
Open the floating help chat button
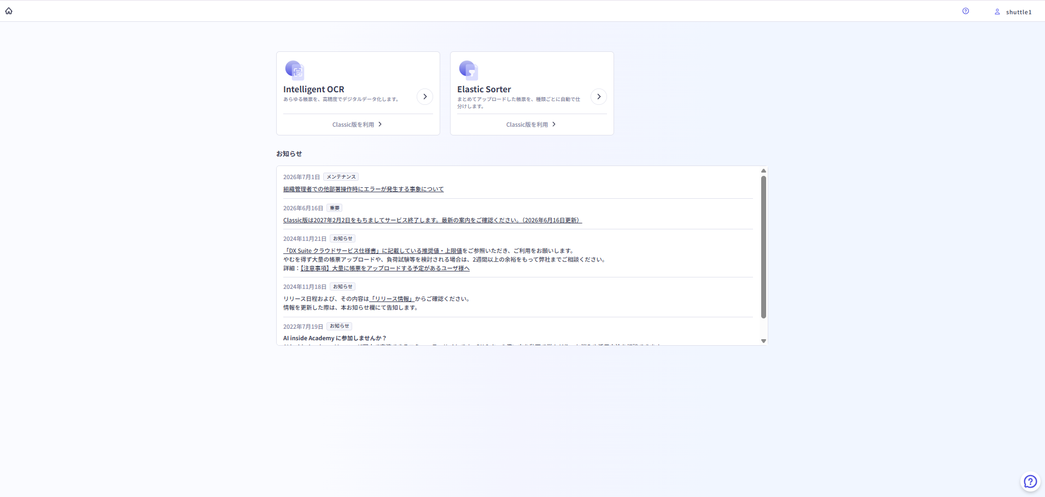click(1030, 482)
